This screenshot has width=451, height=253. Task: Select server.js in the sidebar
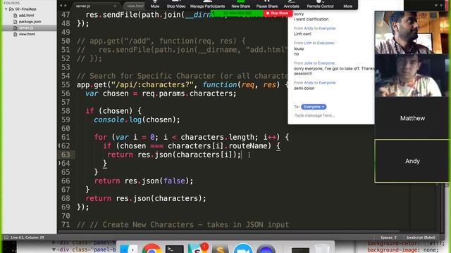(26, 28)
